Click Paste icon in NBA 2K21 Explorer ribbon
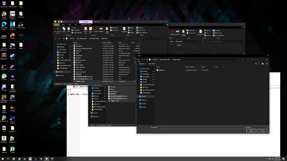The image size is (287, 161). point(69,29)
